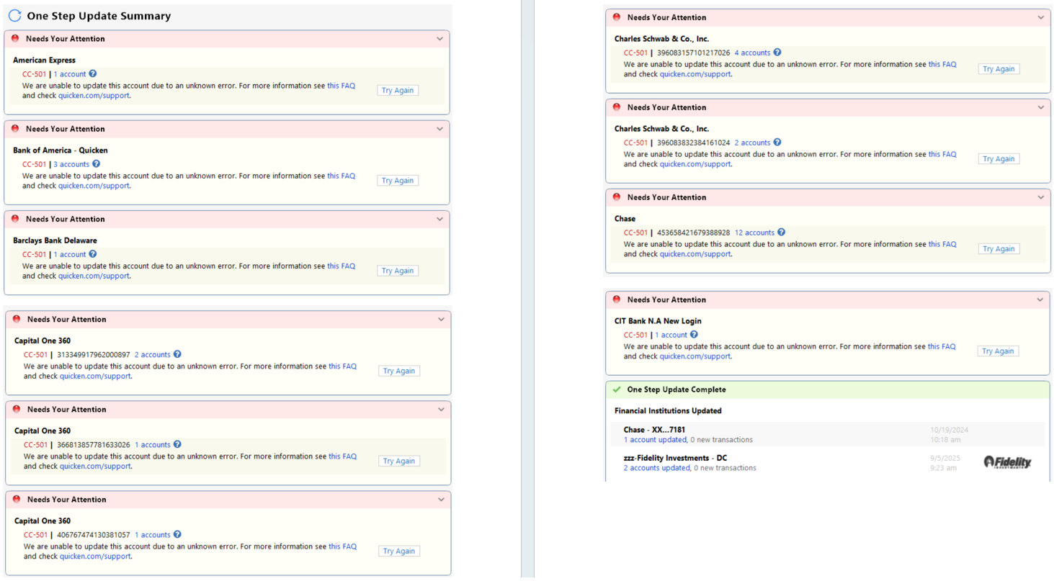Image resolution: width=1054 pixels, height=581 pixels.
Task: Open help icon next to Schwab 2 accounts
Action: [777, 142]
